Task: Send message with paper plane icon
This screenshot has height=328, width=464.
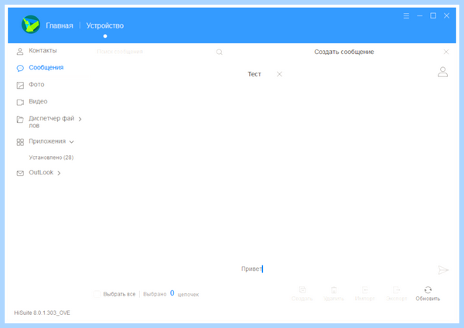Action: coord(443,270)
